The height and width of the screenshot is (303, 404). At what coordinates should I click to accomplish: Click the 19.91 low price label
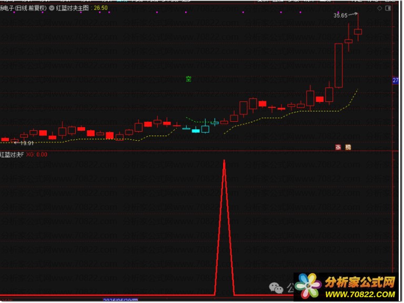click(27, 143)
